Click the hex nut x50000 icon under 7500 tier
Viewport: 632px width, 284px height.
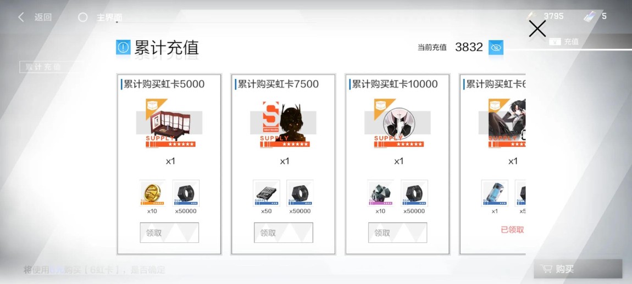(x=300, y=193)
